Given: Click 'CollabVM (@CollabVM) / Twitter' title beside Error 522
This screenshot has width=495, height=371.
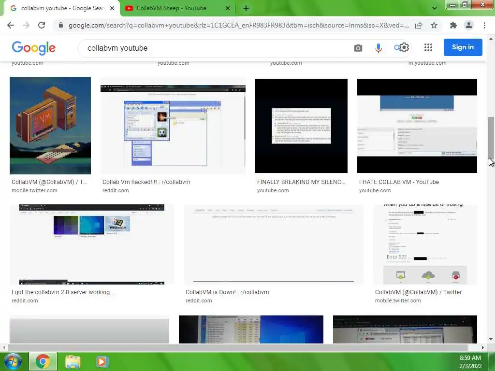Looking at the screenshot, I should coord(418,292).
